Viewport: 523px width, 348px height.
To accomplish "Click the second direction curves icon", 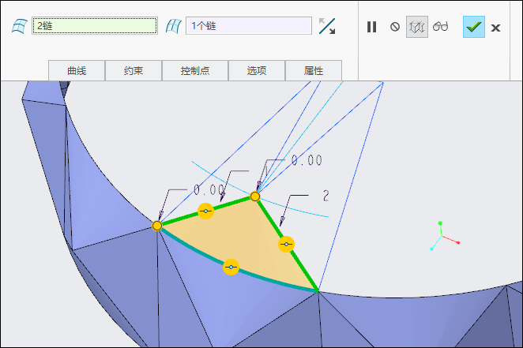I will click(173, 26).
